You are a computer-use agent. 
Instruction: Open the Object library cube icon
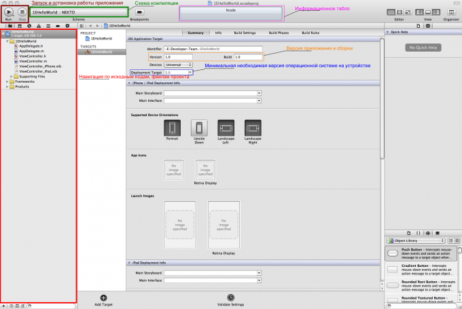click(428, 233)
